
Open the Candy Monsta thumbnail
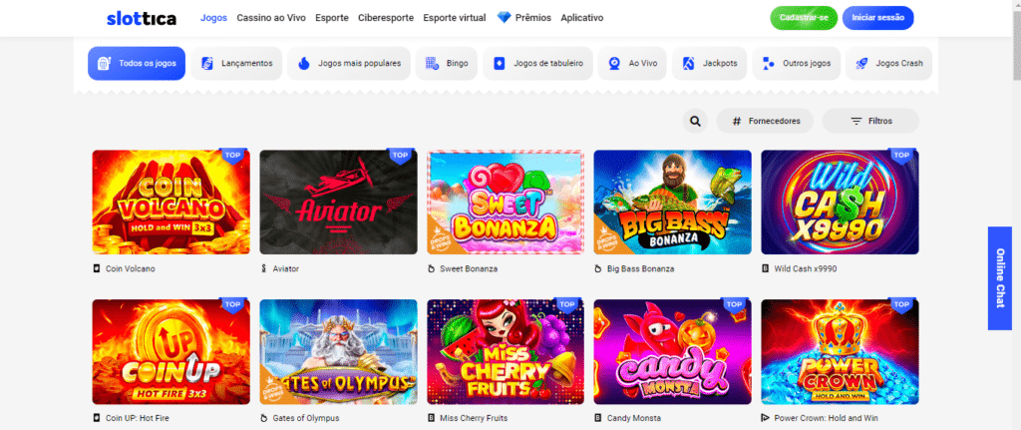(x=673, y=352)
